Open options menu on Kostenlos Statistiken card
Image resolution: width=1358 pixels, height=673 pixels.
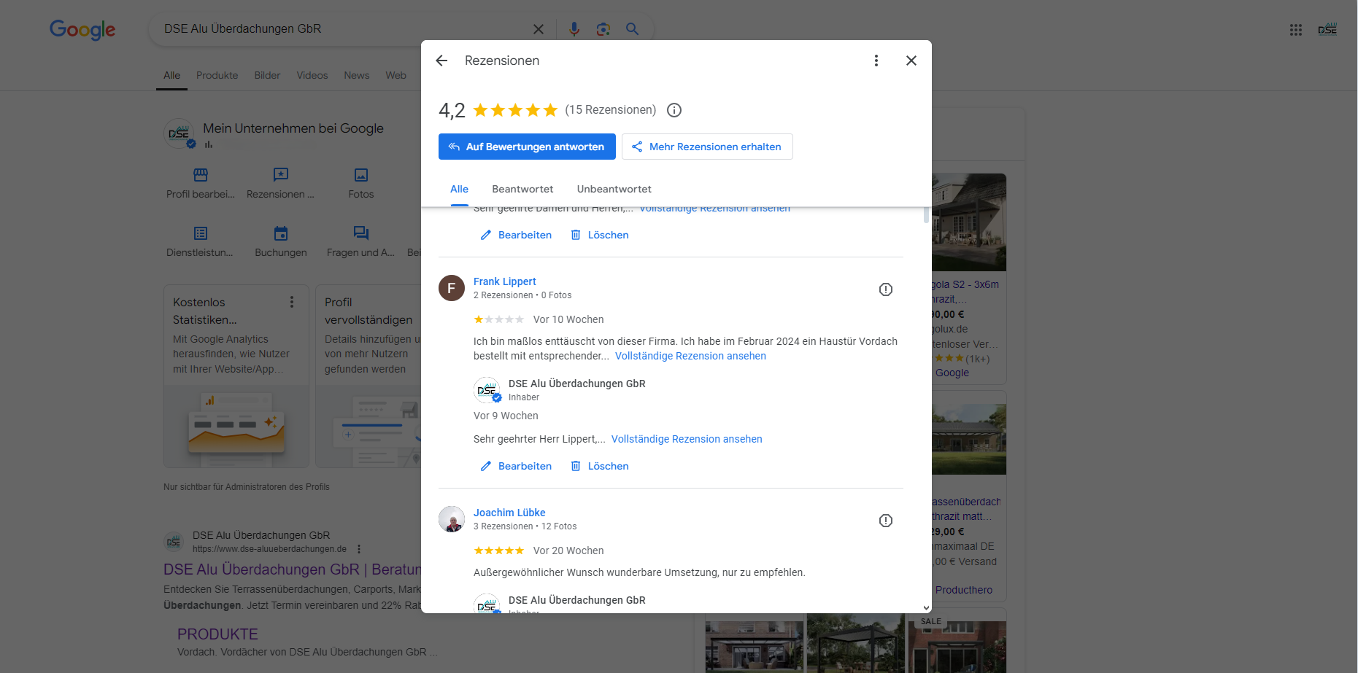tap(292, 302)
